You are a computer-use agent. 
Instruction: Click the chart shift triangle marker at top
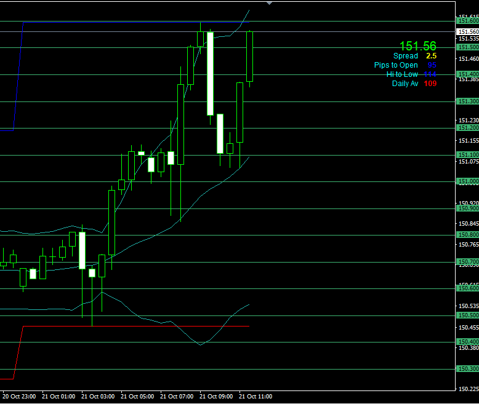tap(269, 3)
